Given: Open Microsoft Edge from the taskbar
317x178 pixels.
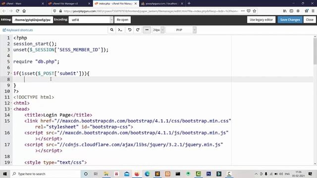Looking at the screenshot, I should coord(147,174).
